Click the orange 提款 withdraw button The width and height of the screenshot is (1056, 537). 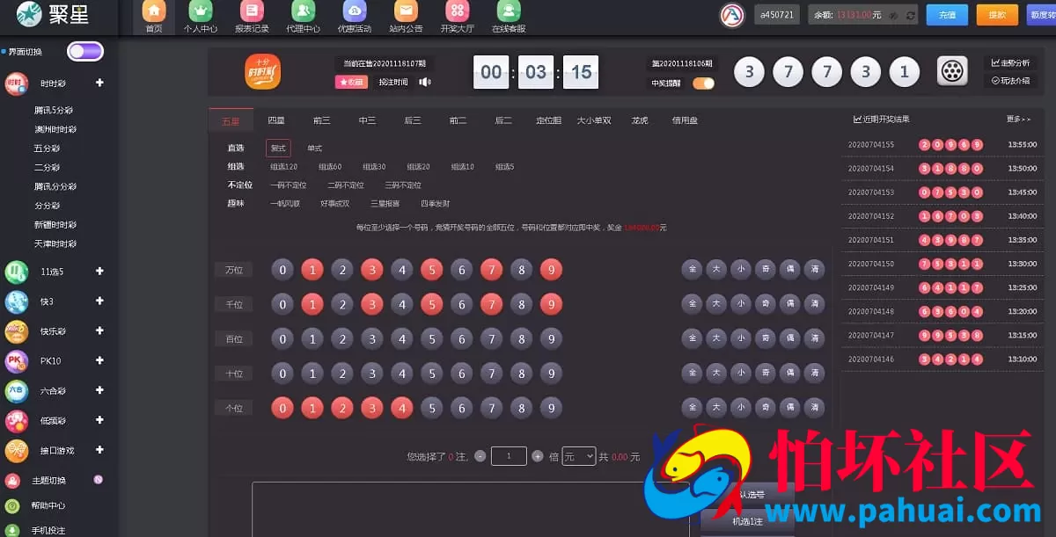click(x=997, y=16)
